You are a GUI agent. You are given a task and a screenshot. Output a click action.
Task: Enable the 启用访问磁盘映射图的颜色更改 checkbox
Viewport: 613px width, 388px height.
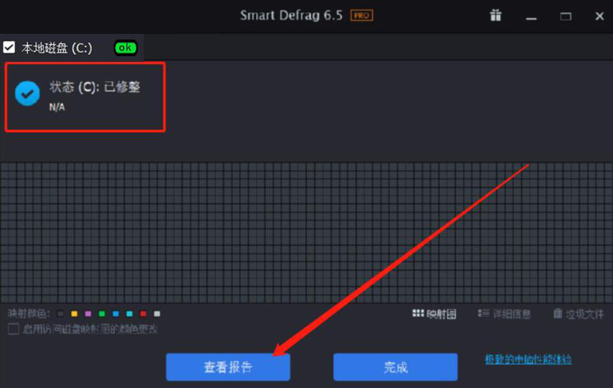coord(13,329)
